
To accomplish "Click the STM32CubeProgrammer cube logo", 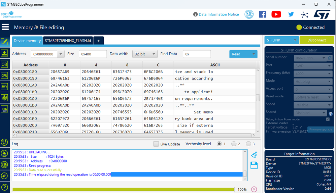I will click(x=11, y=14).
